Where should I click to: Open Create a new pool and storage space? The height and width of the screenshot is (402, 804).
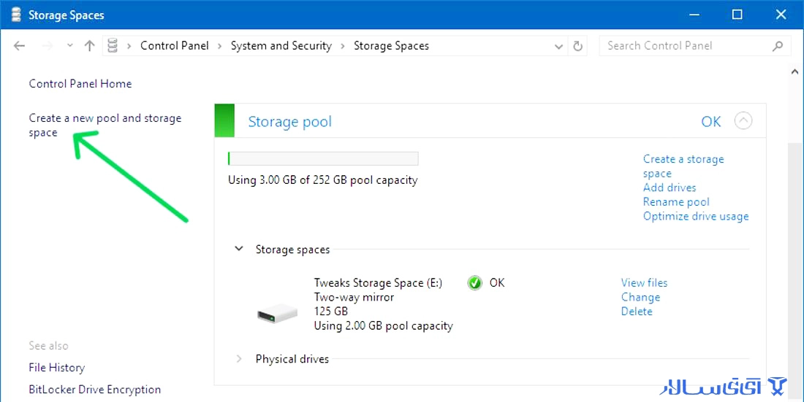[x=105, y=125]
